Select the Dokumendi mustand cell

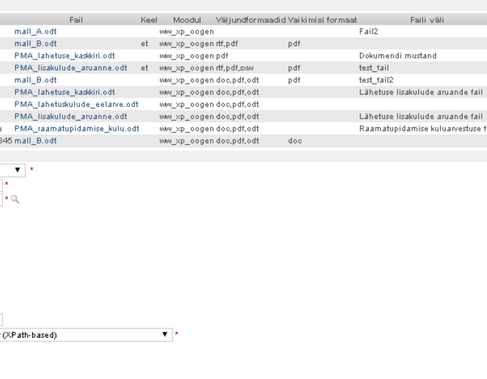coord(398,56)
